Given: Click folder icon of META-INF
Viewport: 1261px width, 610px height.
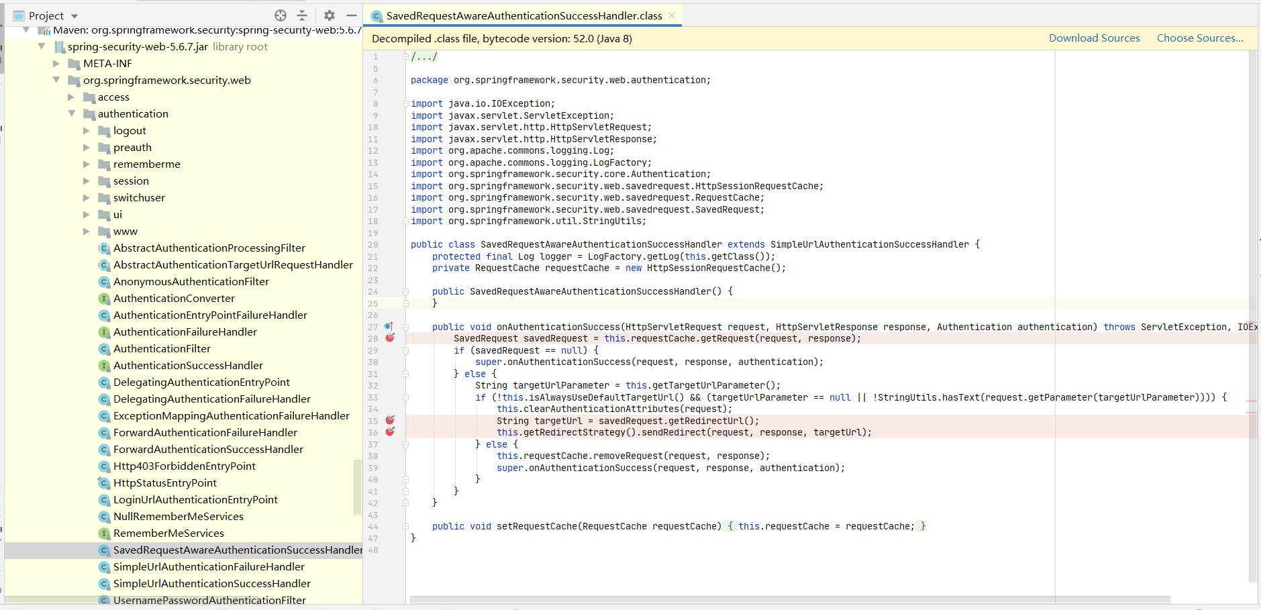Looking at the screenshot, I should point(74,64).
